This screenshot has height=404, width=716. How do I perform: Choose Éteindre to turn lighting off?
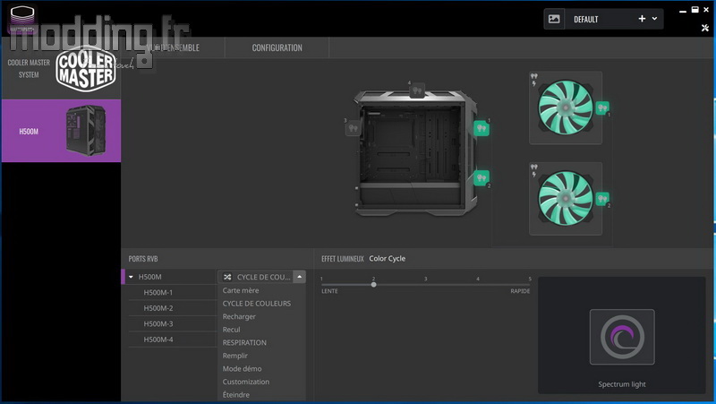click(x=235, y=394)
